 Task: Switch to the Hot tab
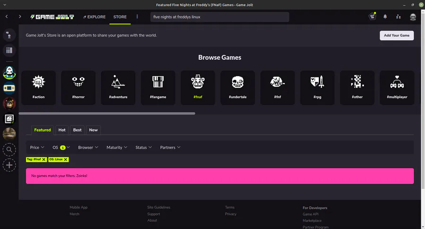click(62, 130)
